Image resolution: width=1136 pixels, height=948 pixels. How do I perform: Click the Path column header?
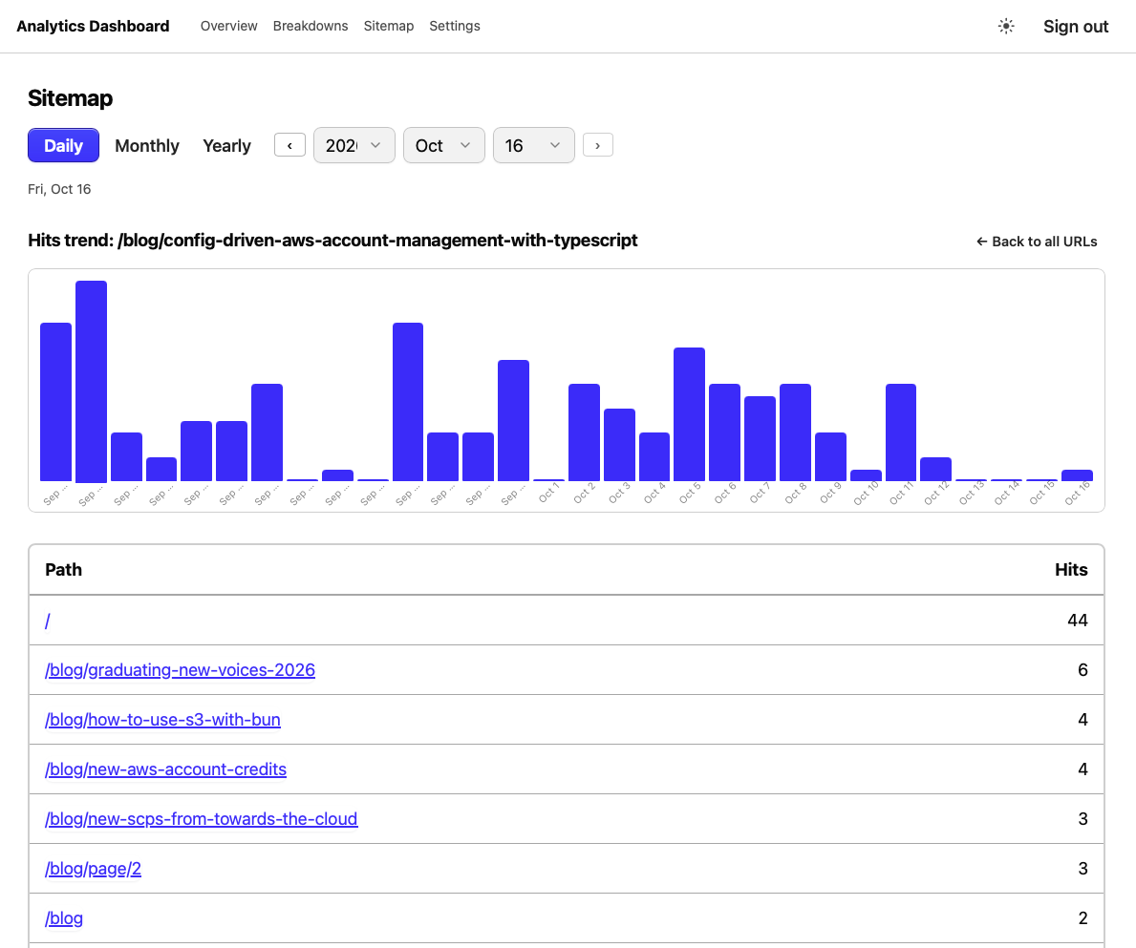click(x=64, y=570)
